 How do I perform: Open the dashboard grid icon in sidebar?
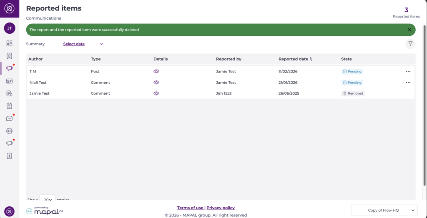coord(9,43)
